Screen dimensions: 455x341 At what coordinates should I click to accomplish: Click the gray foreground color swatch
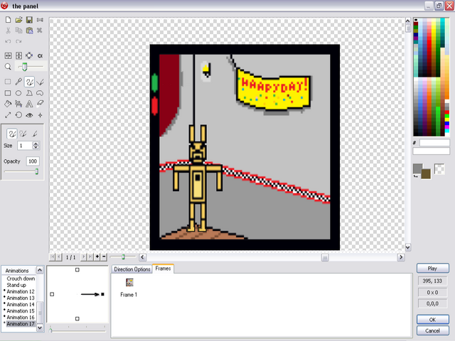[417, 168]
